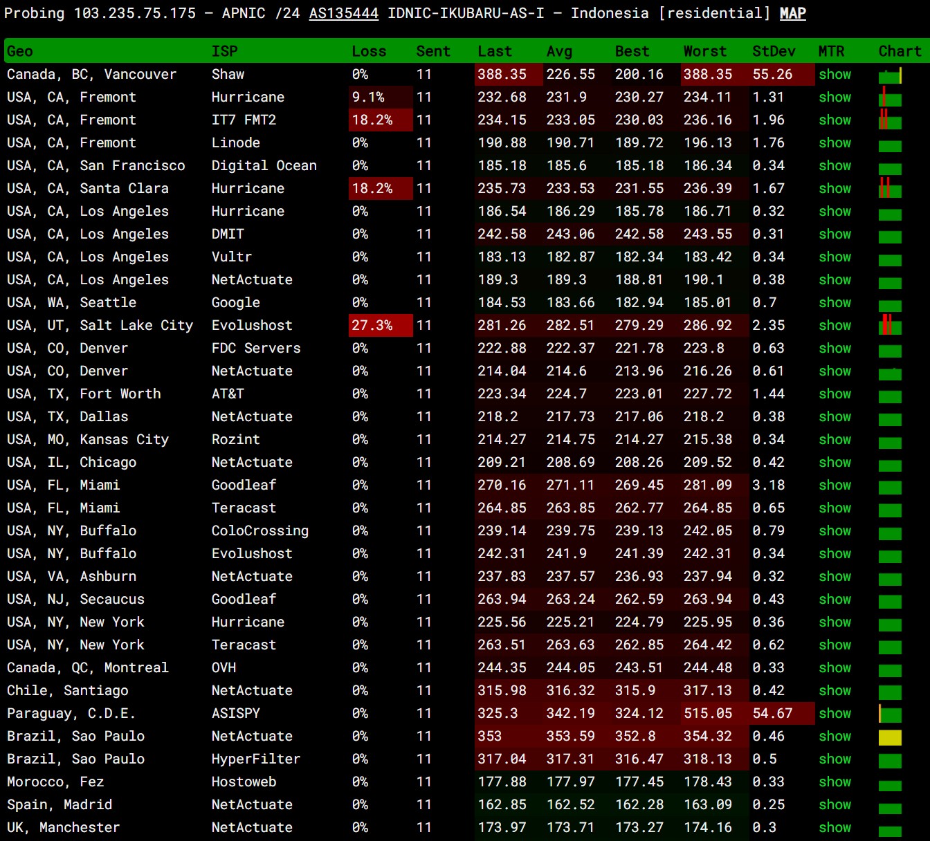Show MTR for Montreal OVH row
Screen dimensions: 930x841
[x=835, y=667]
